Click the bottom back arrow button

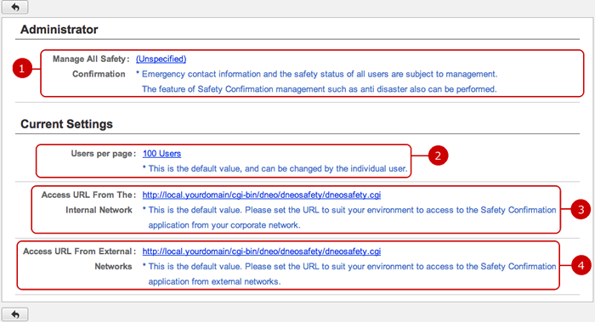[x=14, y=314]
